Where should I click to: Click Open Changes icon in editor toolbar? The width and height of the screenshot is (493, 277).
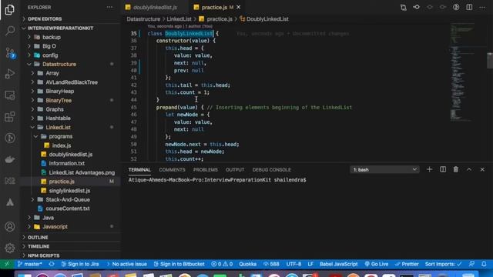(x=404, y=7)
